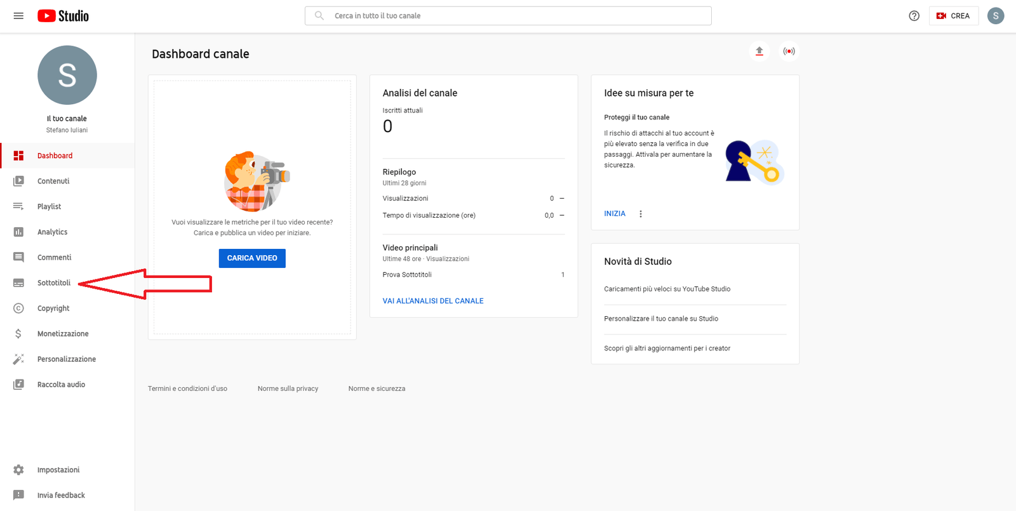
Task: Click VAI ALL'ANALISI DEL CANALE link
Action: pyautogui.click(x=432, y=301)
